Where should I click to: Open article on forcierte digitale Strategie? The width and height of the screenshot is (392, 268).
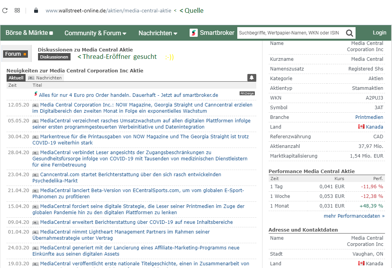pyautogui.click(x=138, y=209)
